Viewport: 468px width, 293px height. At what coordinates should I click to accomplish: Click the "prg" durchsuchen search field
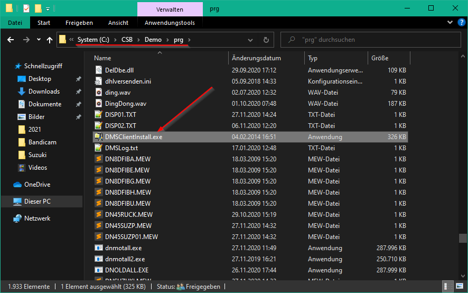point(371,40)
